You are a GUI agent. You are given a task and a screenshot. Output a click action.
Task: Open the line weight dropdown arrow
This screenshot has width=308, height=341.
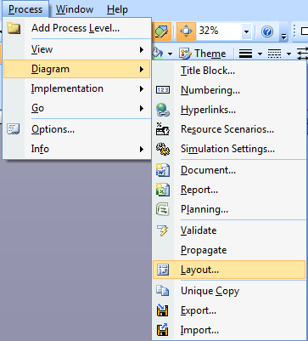click(260, 54)
